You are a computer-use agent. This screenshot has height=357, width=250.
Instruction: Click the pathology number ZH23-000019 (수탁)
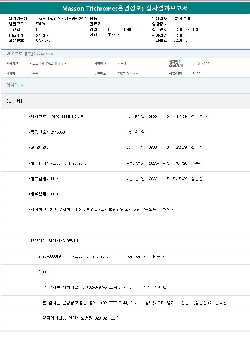pyautogui.click(x=58, y=117)
